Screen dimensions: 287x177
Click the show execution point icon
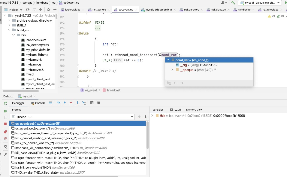click(x=50, y=103)
